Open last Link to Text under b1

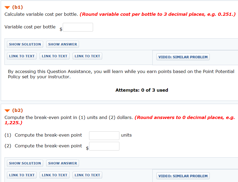87,56
